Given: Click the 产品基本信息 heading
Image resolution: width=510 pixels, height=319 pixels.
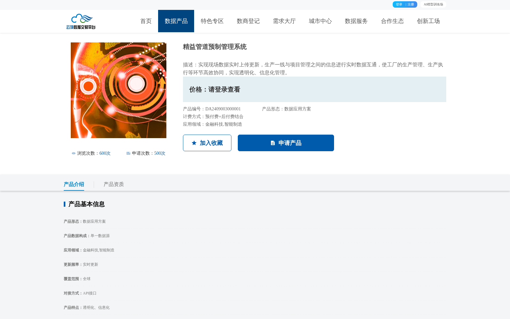Looking at the screenshot, I should [x=86, y=204].
